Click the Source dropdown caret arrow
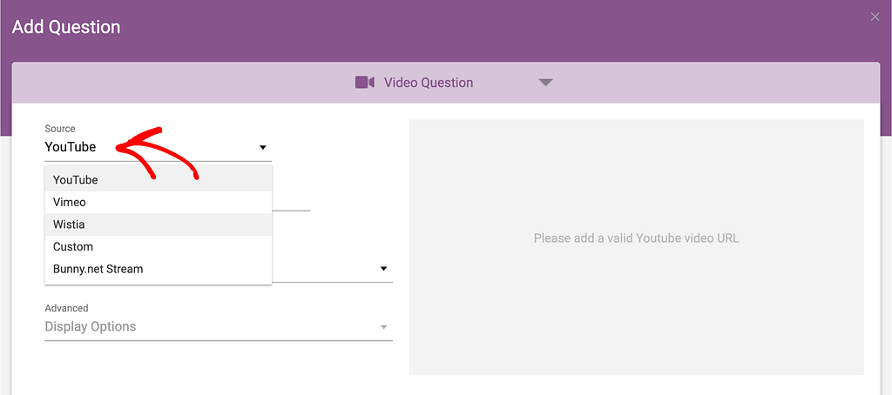 [x=262, y=148]
